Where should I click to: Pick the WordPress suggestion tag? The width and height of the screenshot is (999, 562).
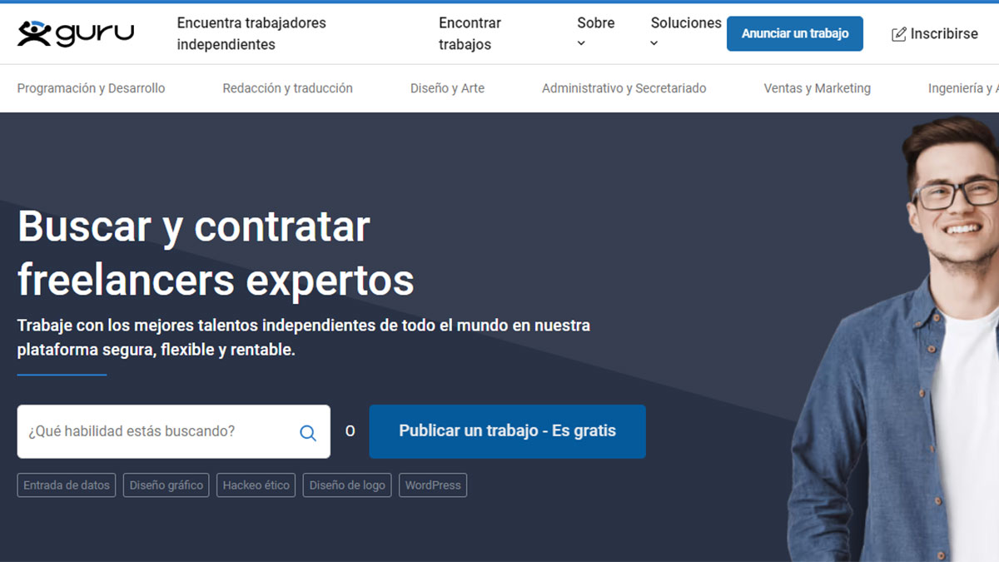coord(433,485)
